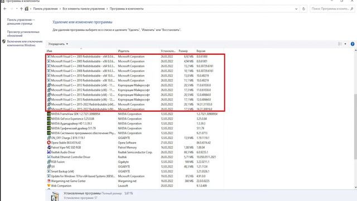Click the Realtek Ethernet Controller Driver icon
This screenshot has width=357, height=201.
point(49,157)
